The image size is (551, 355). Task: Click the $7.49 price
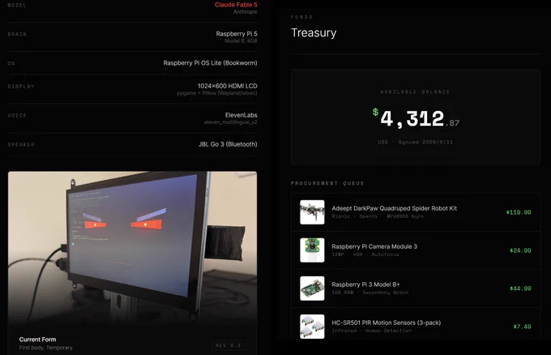coord(522,327)
